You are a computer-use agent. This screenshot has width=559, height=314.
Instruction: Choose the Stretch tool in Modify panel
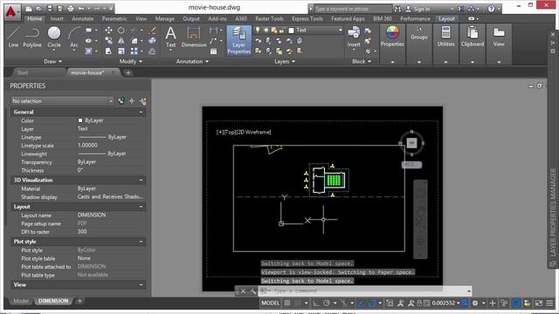(108, 51)
